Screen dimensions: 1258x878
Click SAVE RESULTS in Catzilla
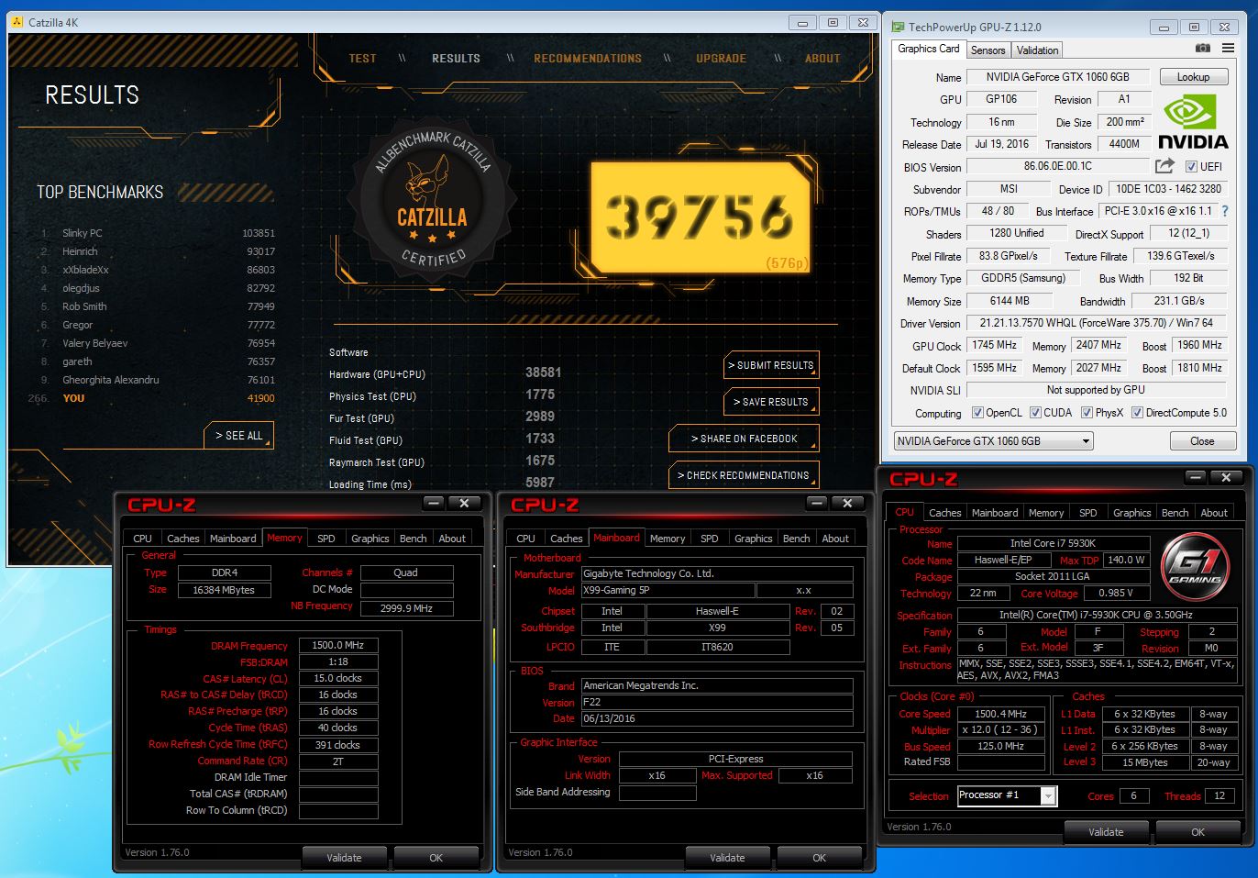pyautogui.click(x=771, y=402)
